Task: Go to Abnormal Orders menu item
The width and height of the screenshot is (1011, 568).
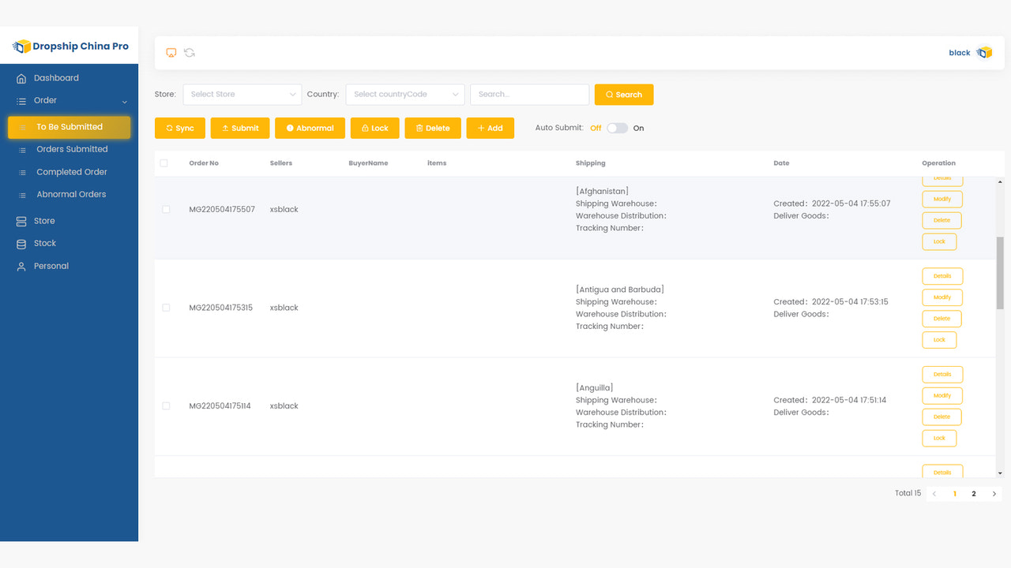Action: (x=70, y=194)
